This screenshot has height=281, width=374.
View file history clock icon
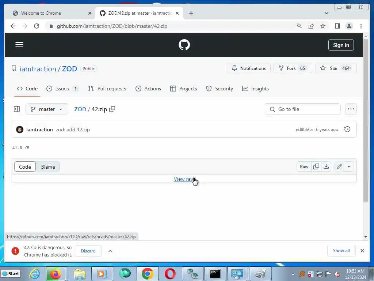coord(347,129)
